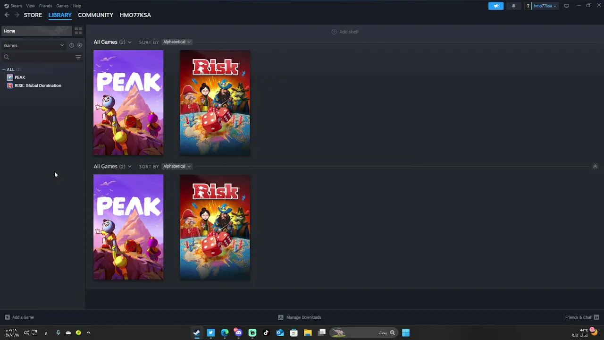Open PEAK cover in first shelf
The height and width of the screenshot is (340, 604).
pos(128,103)
